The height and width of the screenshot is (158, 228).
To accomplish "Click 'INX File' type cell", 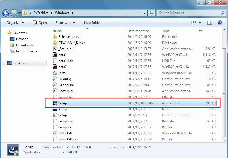I will click(x=168, y=121).
